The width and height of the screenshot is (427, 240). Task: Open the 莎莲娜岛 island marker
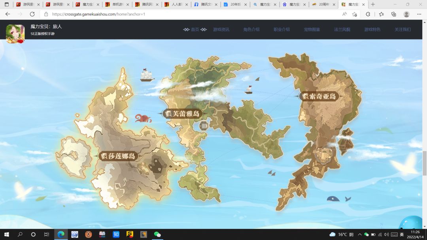(119, 156)
